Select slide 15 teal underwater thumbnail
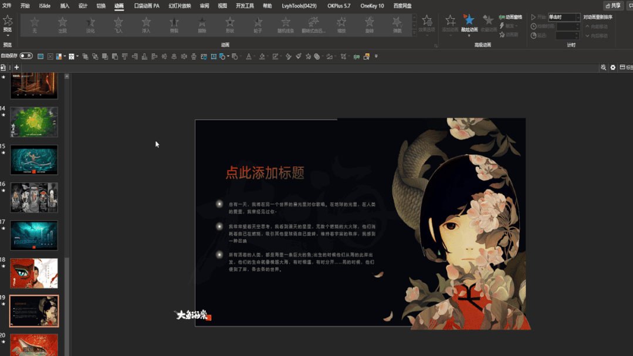633x356 pixels. 34,160
